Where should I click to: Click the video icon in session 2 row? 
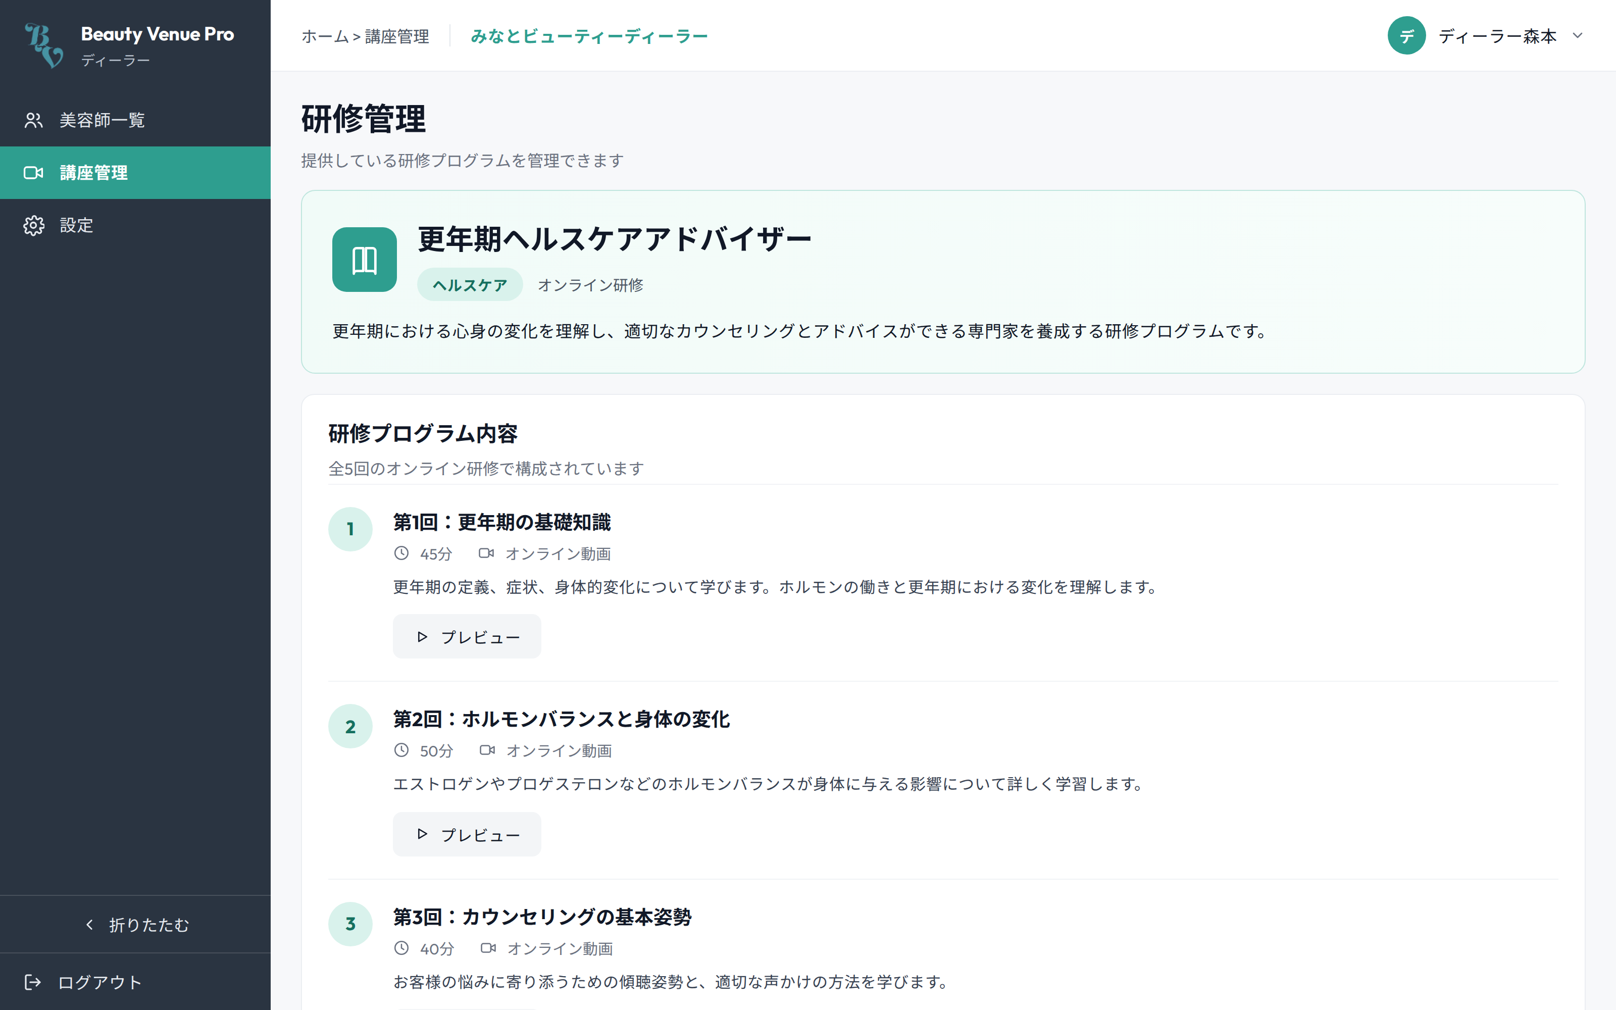487,750
